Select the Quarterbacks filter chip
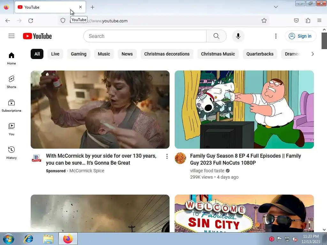This screenshot has height=245, width=327. pyautogui.click(x=260, y=54)
